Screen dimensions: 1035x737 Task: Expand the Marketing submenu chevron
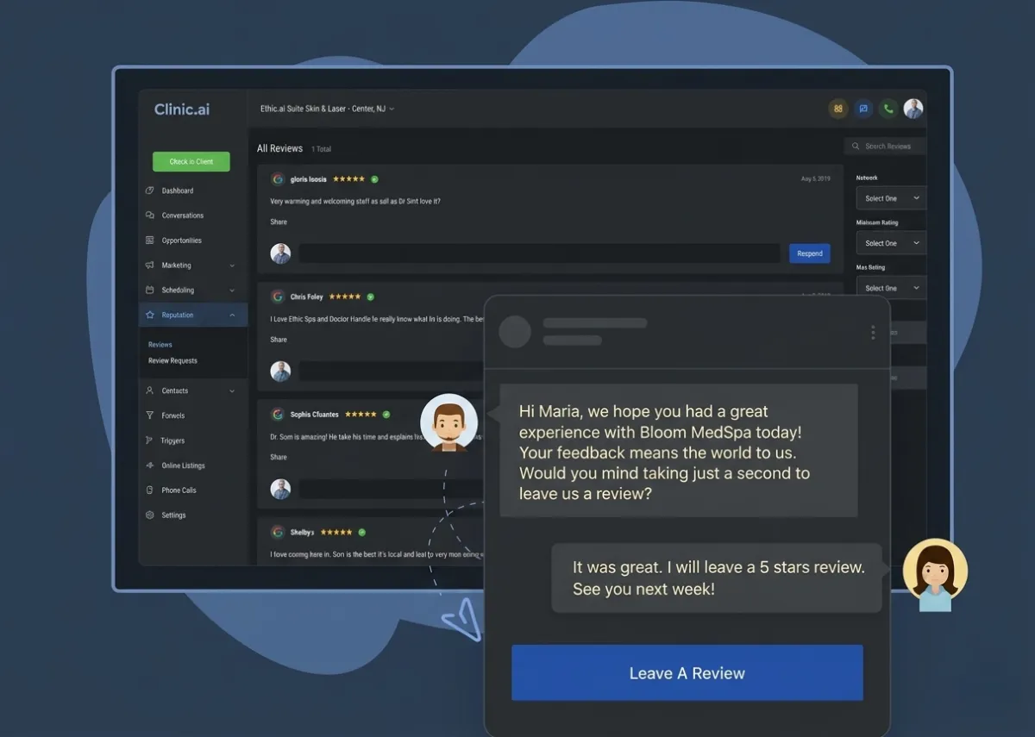(232, 265)
